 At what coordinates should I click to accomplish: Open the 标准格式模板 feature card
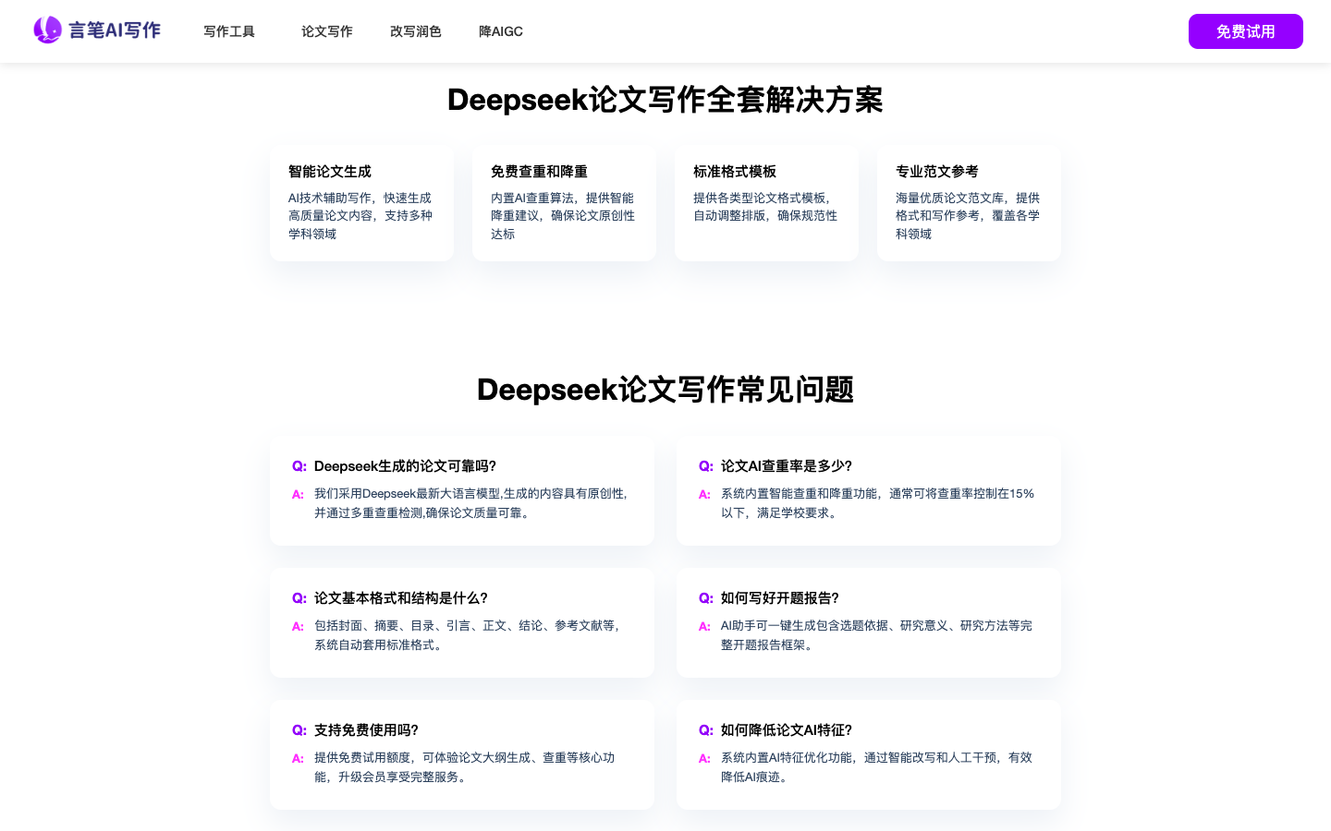pos(766,202)
